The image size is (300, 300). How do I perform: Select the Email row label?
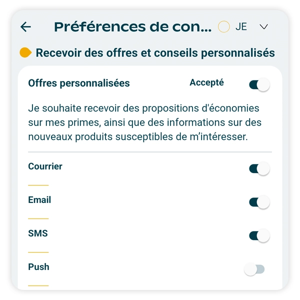coord(39,200)
